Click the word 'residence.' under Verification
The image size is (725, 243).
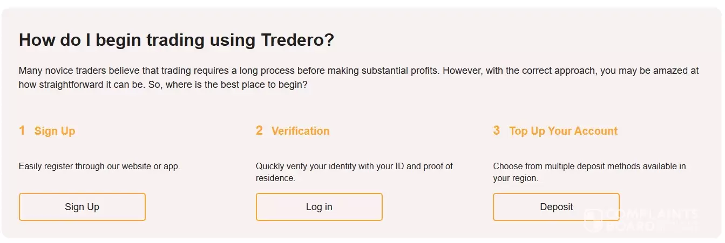tap(275, 178)
